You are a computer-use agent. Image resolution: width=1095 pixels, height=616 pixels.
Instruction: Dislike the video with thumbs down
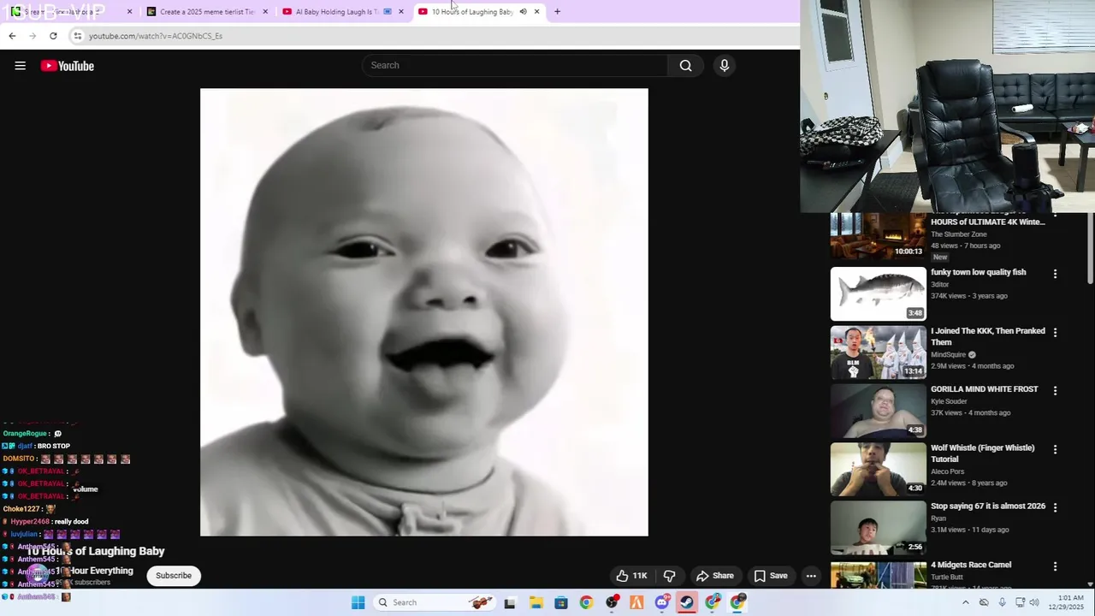pyautogui.click(x=670, y=576)
